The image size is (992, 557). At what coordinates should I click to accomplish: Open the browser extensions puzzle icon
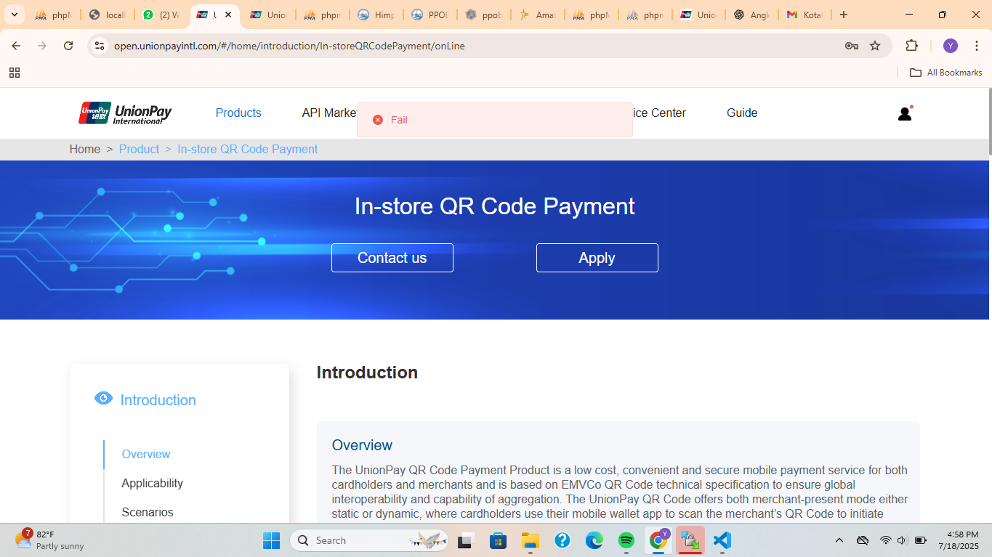[911, 46]
